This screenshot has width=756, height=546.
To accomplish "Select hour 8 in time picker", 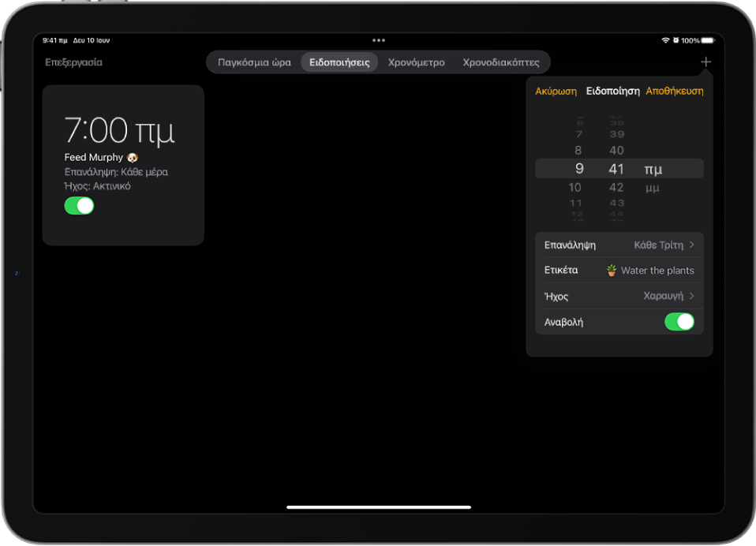I will coord(578,151).
